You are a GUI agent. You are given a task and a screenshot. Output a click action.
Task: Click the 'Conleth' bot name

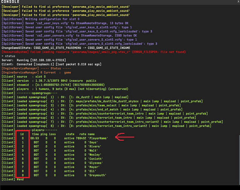pos(96,159)
